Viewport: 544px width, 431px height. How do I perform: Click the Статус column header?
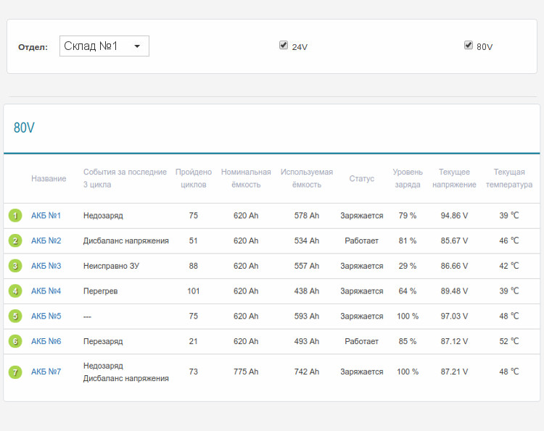[x=361, y=178]
